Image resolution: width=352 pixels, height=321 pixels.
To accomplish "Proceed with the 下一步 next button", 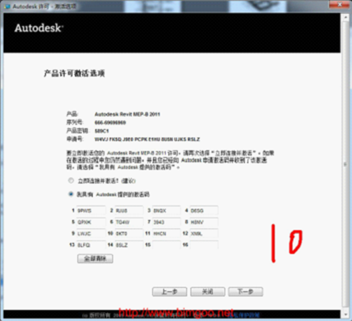I will coord(246,292).
